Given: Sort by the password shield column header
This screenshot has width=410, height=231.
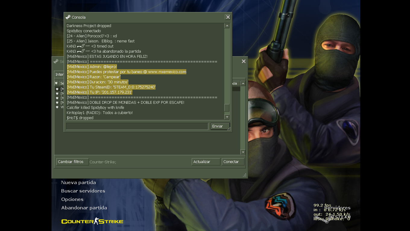Looking at the screenshot, I should 56,83.
